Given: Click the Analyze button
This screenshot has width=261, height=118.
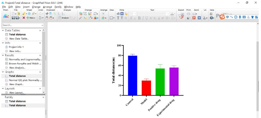Looking at the screenshot, I should click(x=64, y=18).
